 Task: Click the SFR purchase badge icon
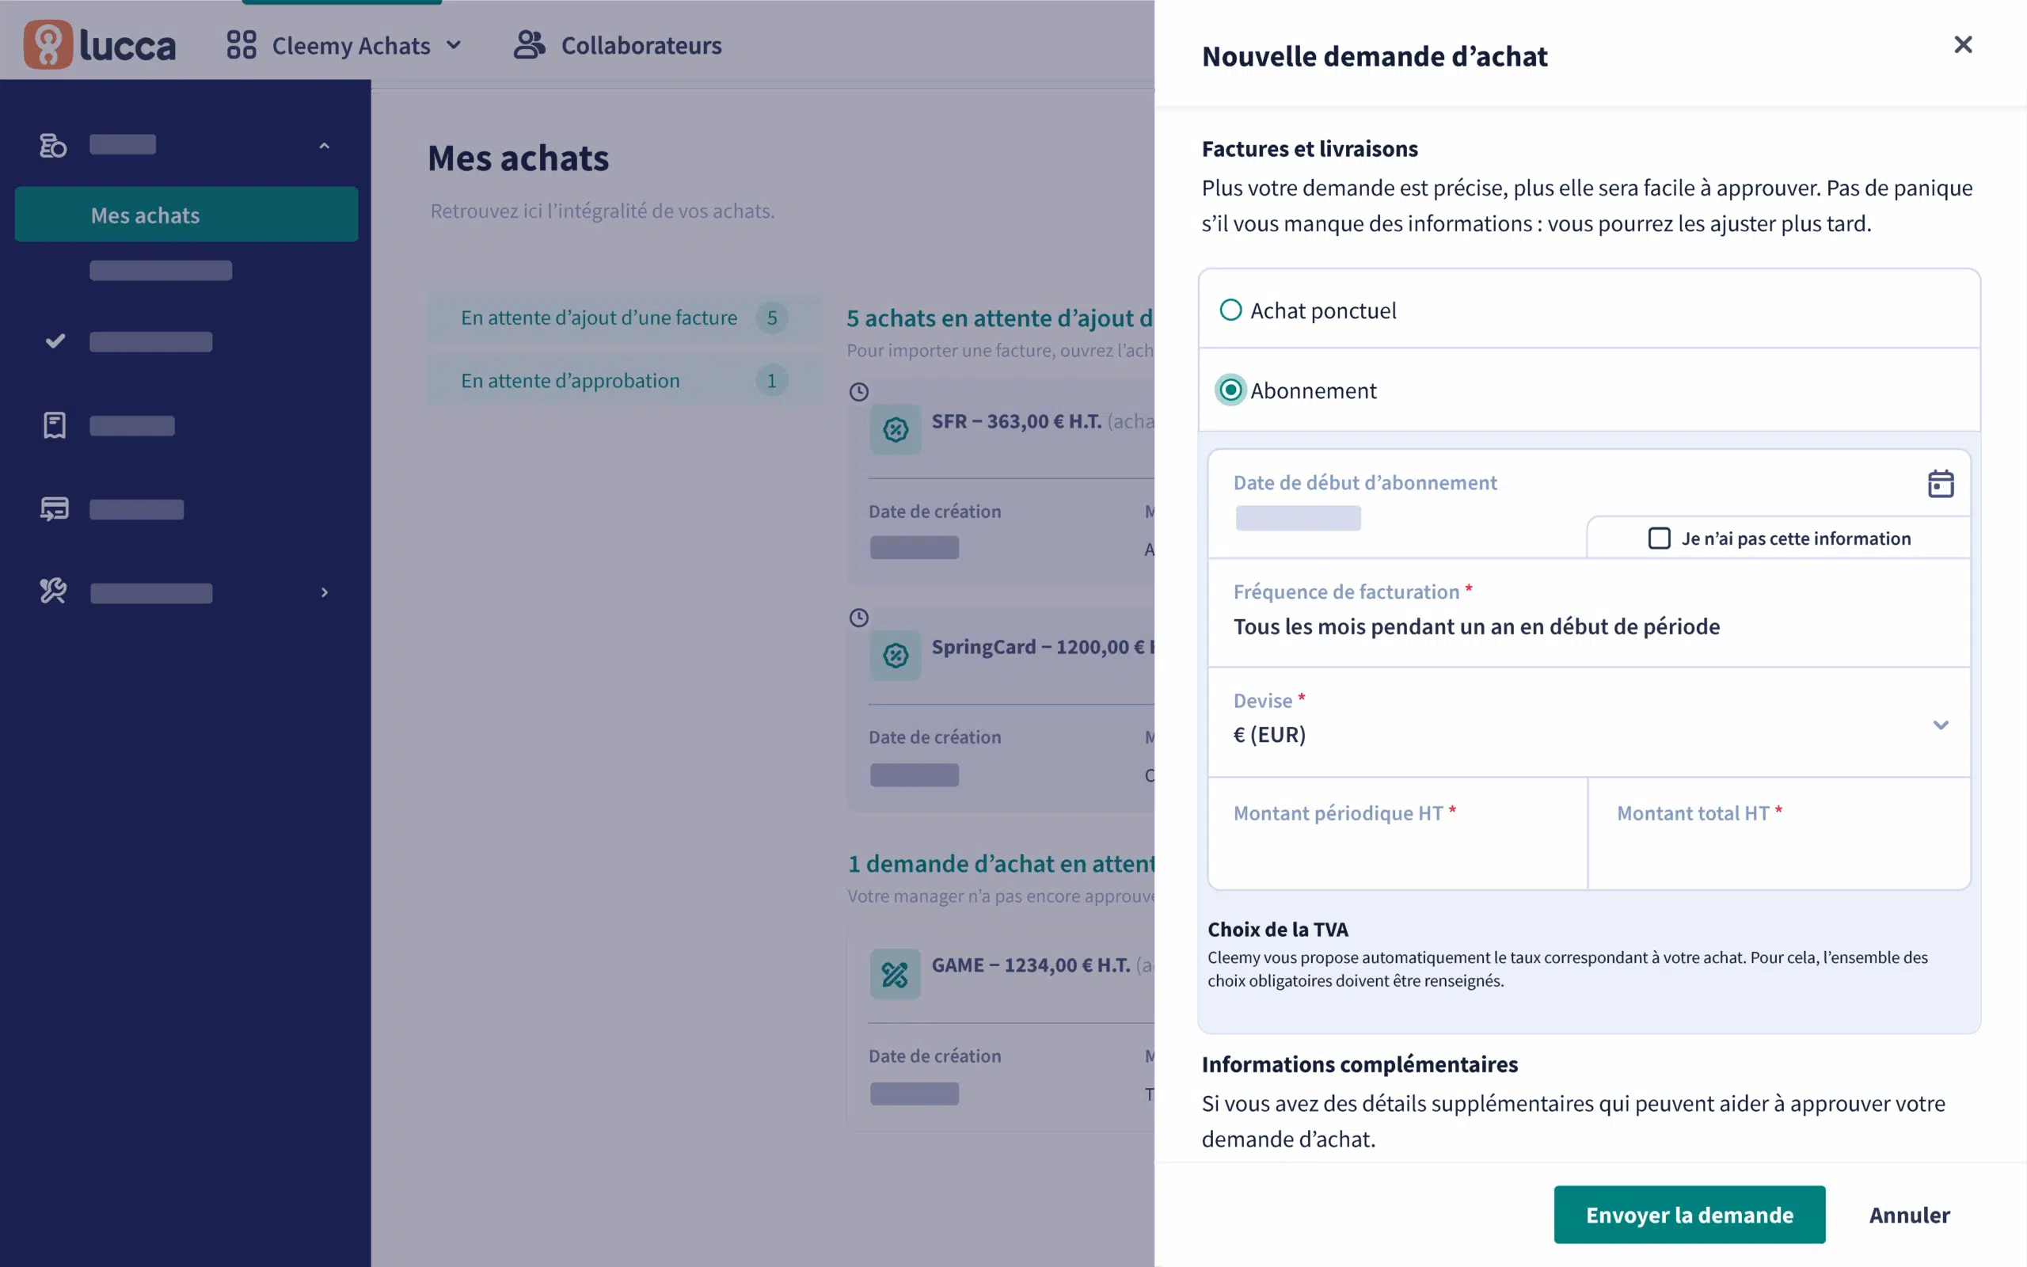coord(896,430)
